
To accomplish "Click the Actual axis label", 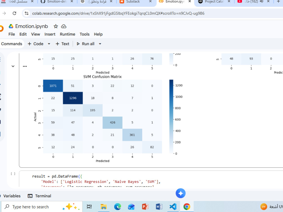I will [x=35, y=117].
